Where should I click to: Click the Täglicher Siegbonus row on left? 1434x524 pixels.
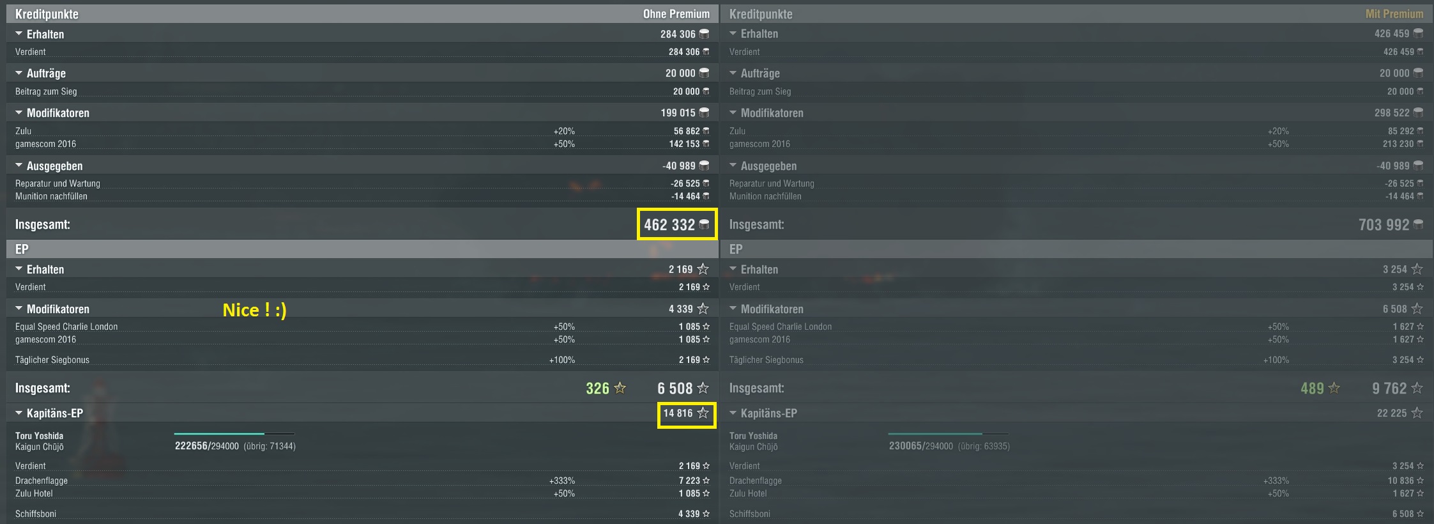click(362, 360)
